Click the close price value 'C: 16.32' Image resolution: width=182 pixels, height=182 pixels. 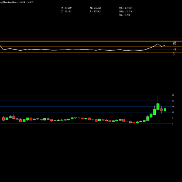click(x=66, y=12)
